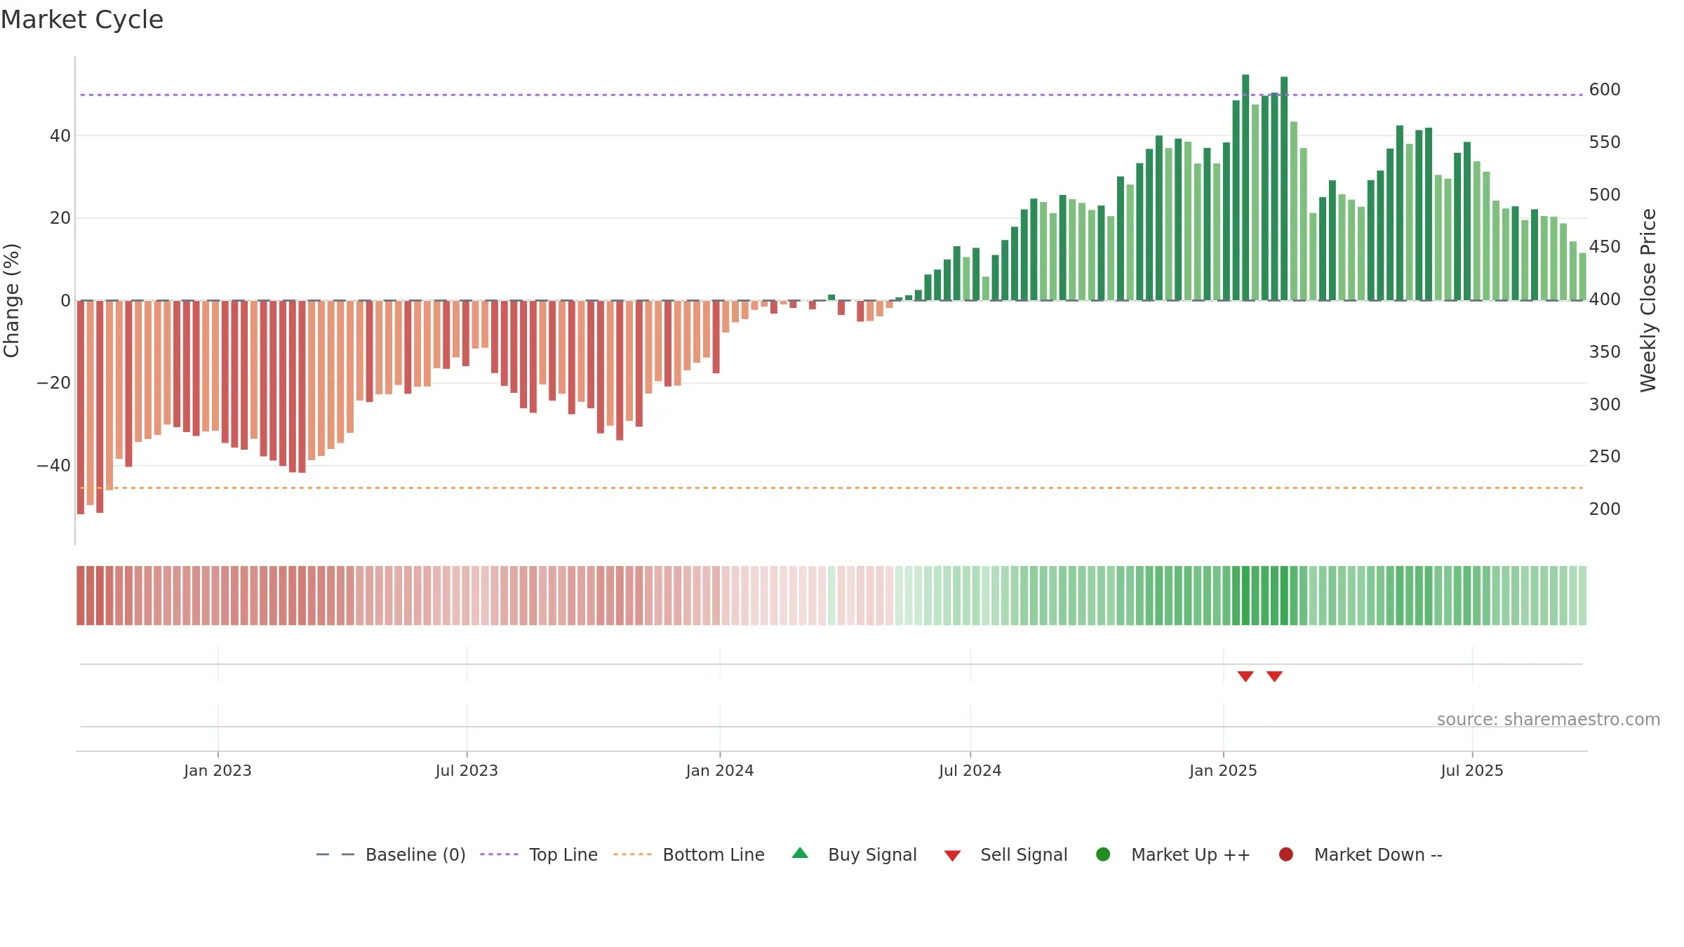Click the Weekly Close Price axis title

1648,300
